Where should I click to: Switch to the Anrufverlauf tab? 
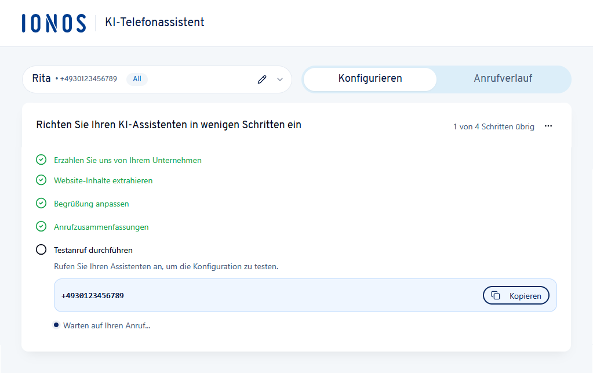(504, 79)
